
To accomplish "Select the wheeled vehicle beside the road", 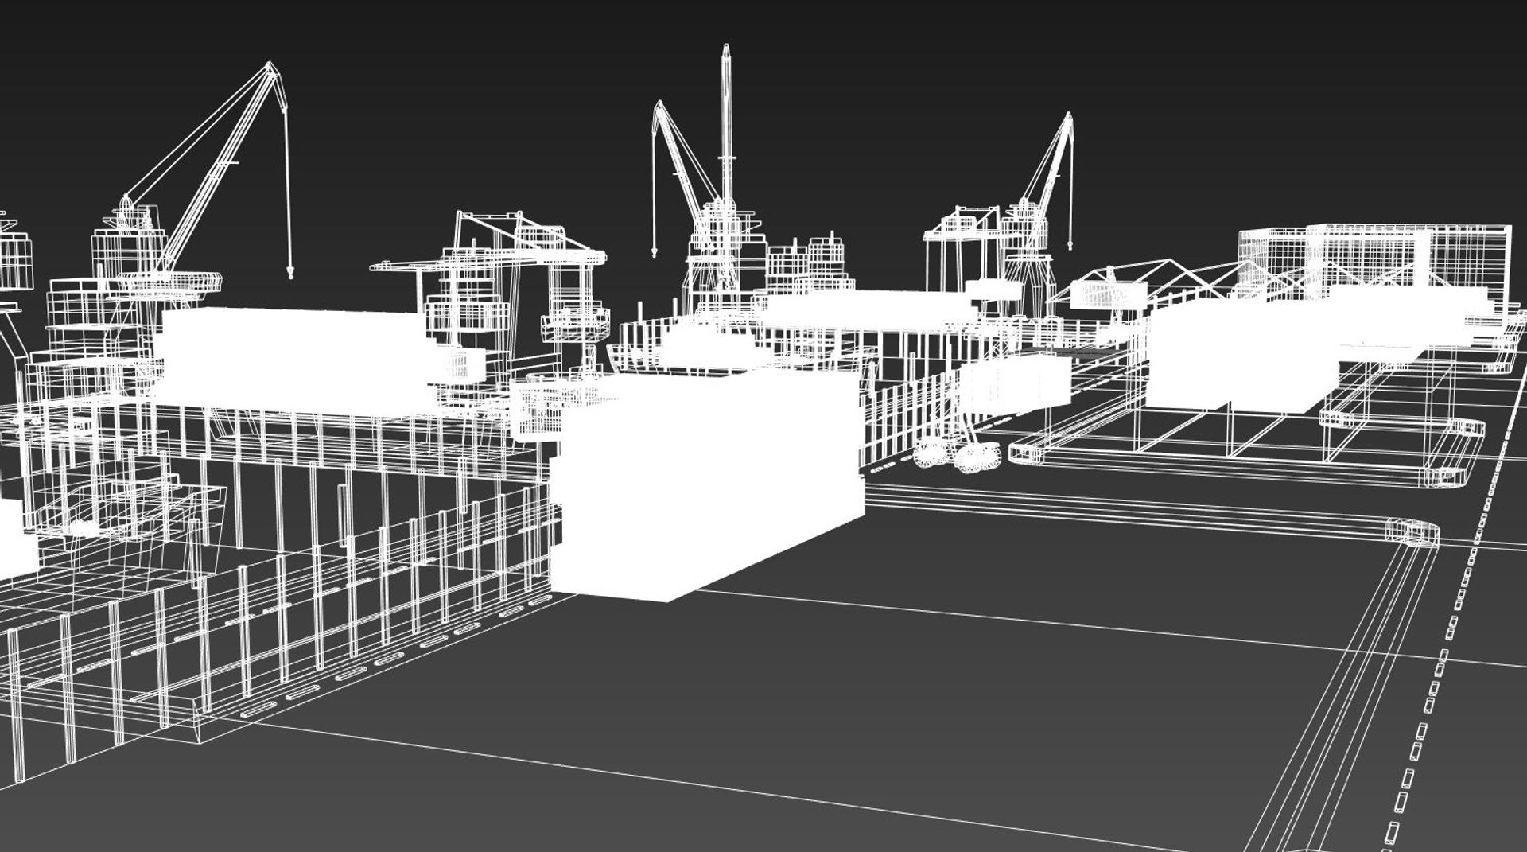I will pyautogui.click(x=958, y=456).
